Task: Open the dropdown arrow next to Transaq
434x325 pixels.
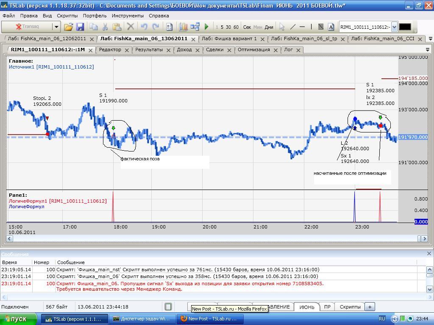Action: pyautogui.click(x=56, y=27)
